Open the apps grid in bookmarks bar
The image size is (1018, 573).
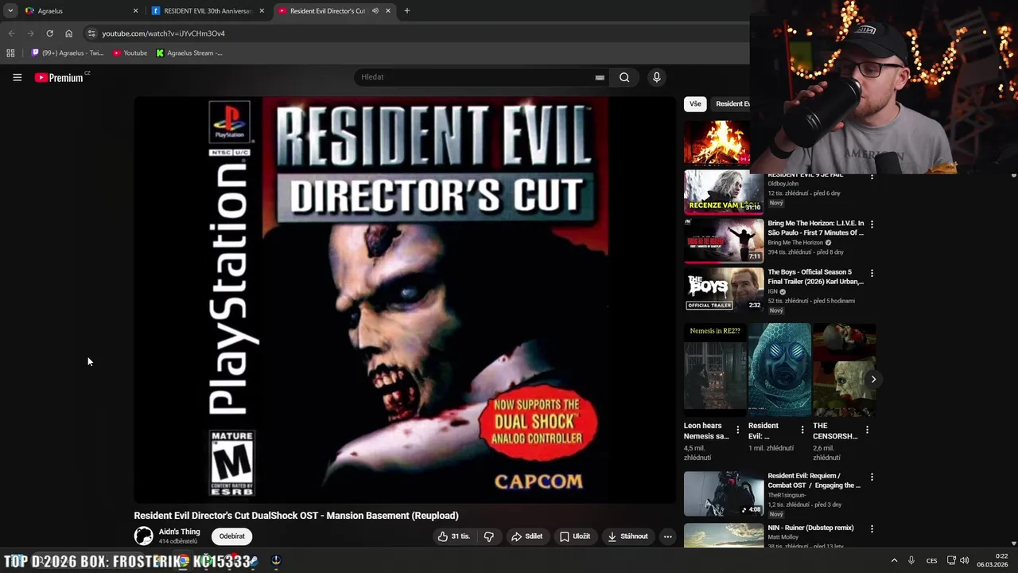click(10, 53)
